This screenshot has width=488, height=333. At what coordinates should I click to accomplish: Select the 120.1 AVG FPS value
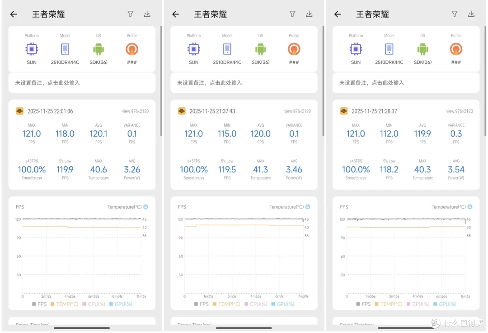(x=99, y=133)
